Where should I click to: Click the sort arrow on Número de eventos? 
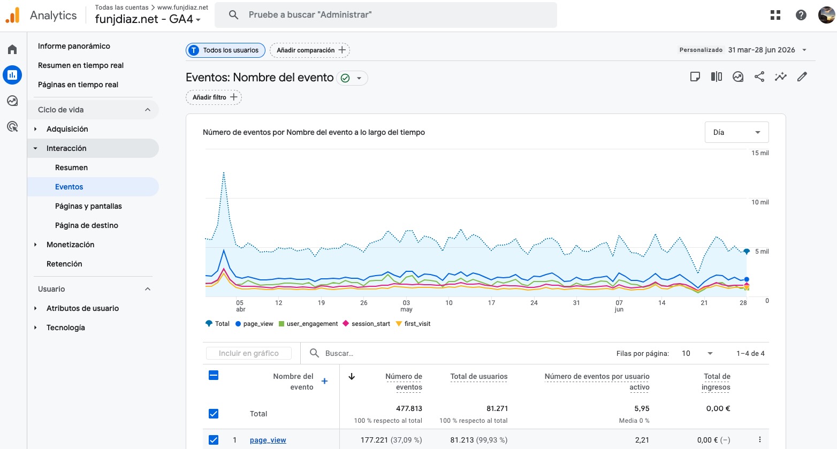click(x=352, y=376)
